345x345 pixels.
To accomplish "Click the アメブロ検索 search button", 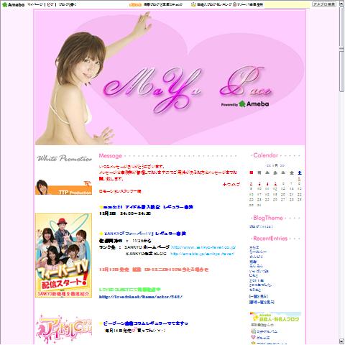I will [x=324, y=4].
